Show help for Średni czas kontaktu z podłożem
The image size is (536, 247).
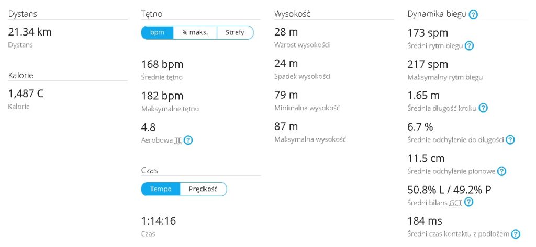tap(516, 234)
